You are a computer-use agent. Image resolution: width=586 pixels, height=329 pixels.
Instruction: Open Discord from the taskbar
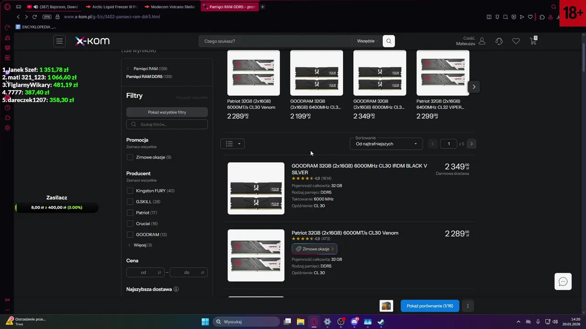tap(354, 322)
